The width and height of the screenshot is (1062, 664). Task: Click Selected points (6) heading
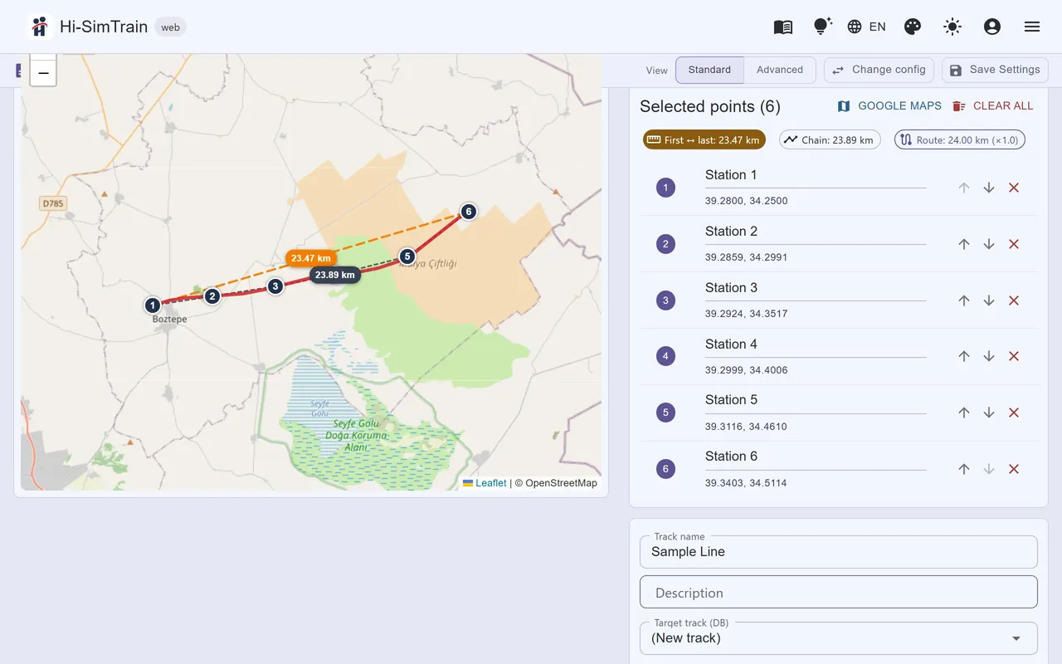coord(710,106)
